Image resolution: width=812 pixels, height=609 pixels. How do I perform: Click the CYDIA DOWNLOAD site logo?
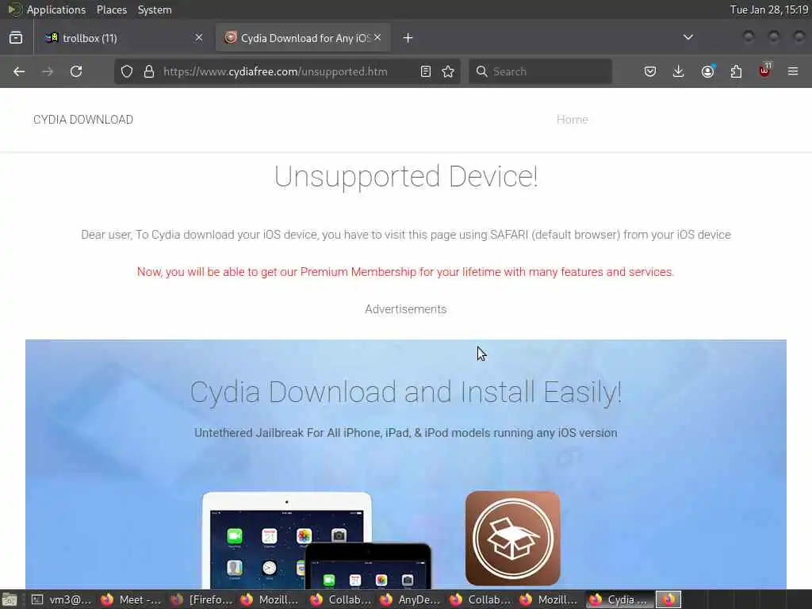tap(83, 120)
